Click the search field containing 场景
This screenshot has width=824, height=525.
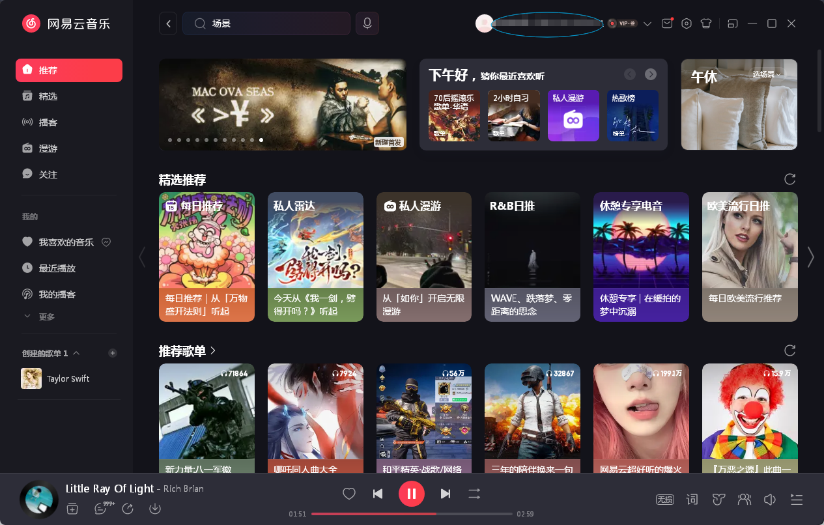click(266, 23)
